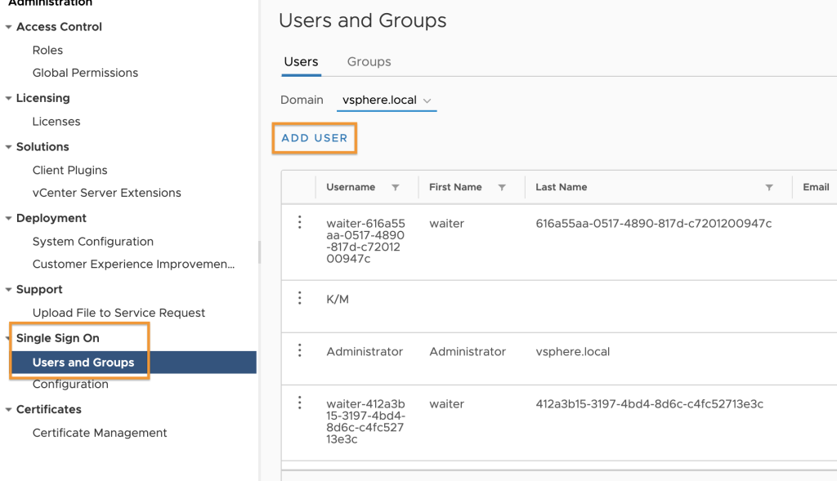Open actions menu for K/M user row
Viewport: 837px width, 481px height.
[299, 298]
